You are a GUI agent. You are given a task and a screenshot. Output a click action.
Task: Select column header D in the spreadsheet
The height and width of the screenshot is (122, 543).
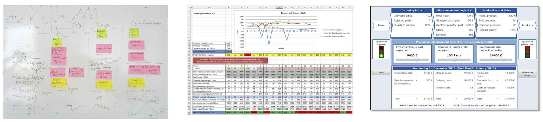pos(209,7)
